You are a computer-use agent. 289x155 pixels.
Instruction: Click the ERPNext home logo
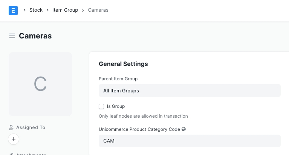point(13,10)
